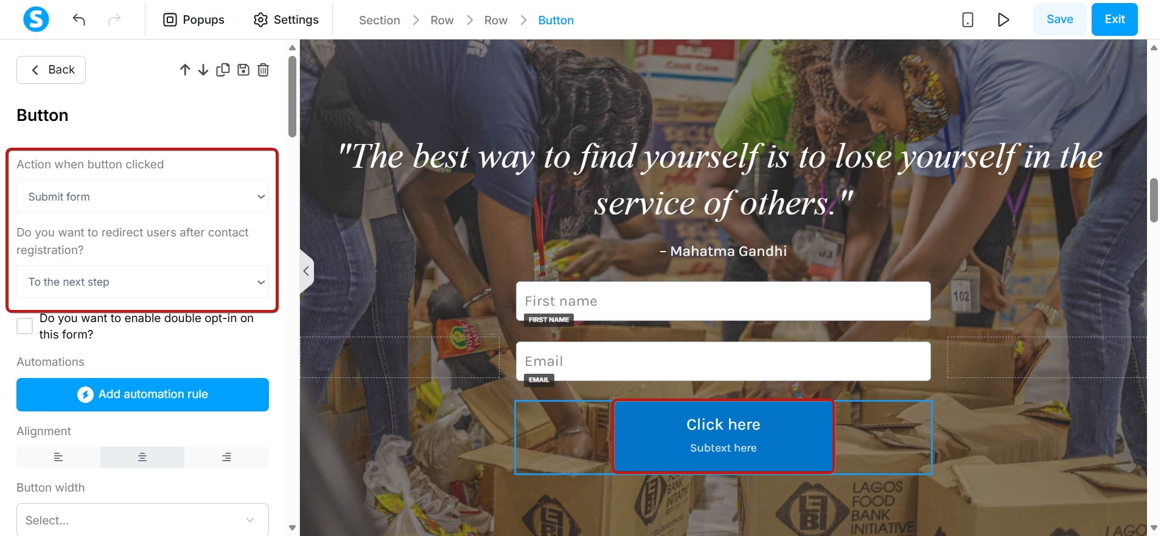Select right alignment option

tap(226, 457)
